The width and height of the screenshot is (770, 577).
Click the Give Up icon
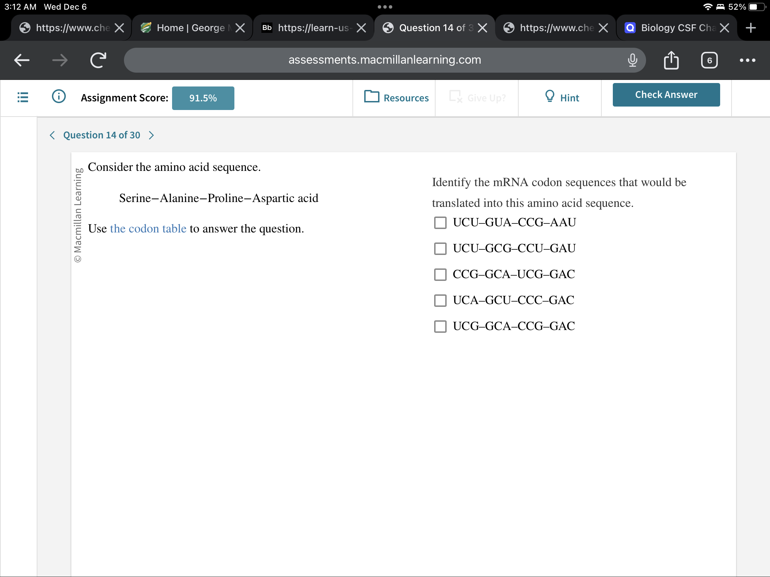tap(456, 98)
